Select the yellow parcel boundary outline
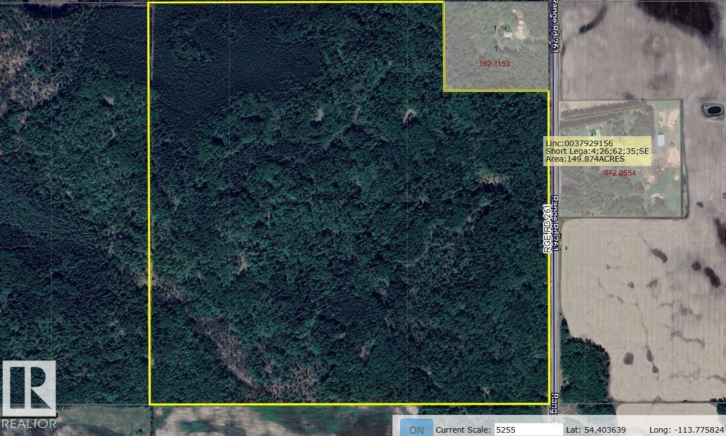Image resolution: width=726 pixels, height=436 pixels. pyautogui.click(x=149, y=222)
